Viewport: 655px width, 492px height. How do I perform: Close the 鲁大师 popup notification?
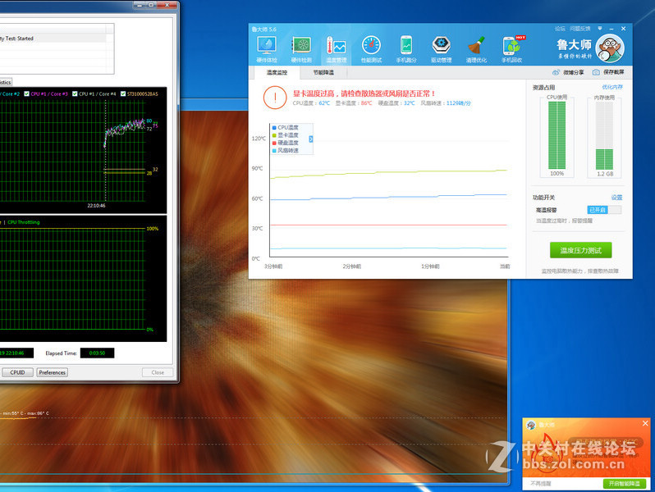pyautogui.click(x=646, y=423)
